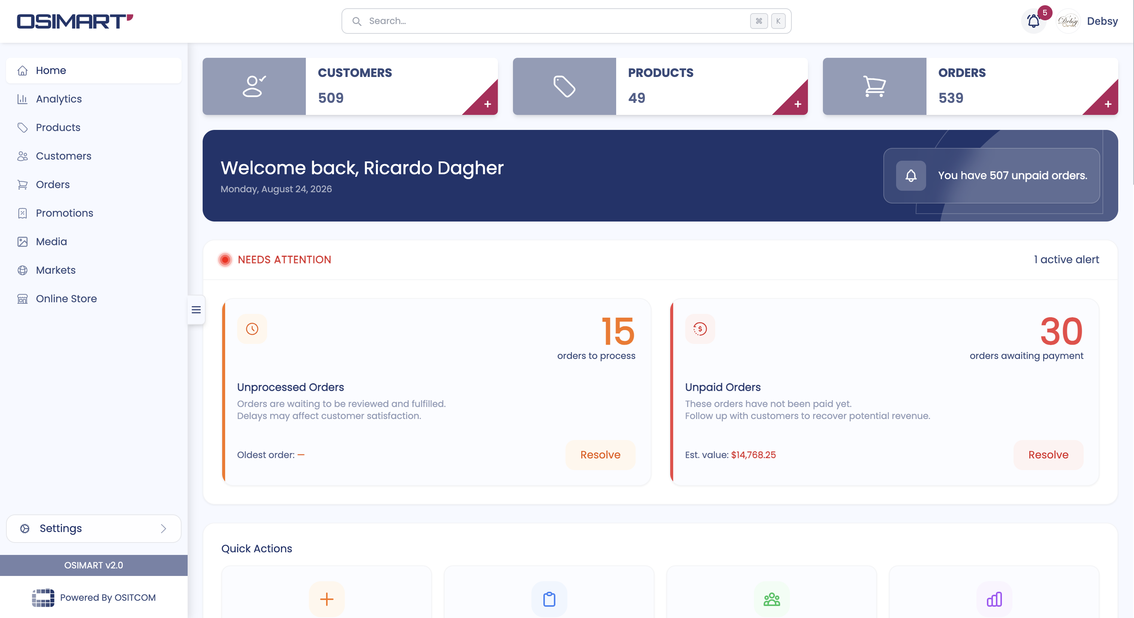Click the Products card tag icon
This screenshot has height=618, width=1134.
[x=564, y=86]
